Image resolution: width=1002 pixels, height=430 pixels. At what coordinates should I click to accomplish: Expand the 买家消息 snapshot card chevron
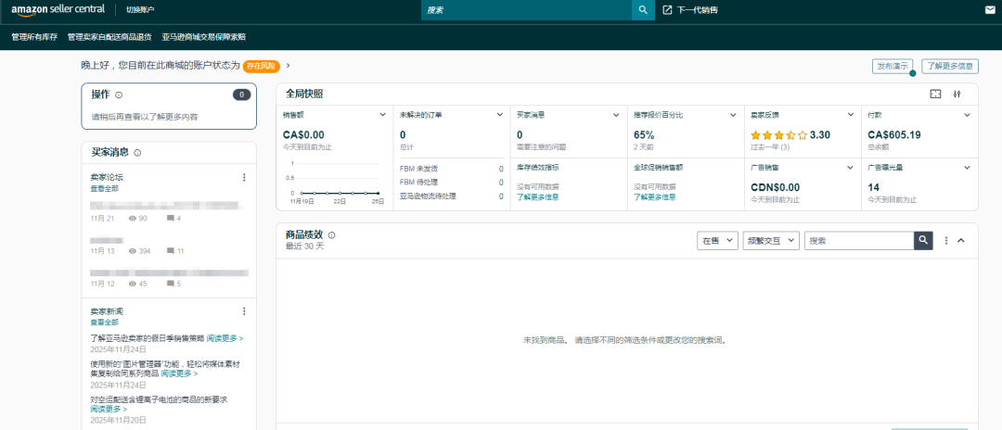(x=617, y=115)
